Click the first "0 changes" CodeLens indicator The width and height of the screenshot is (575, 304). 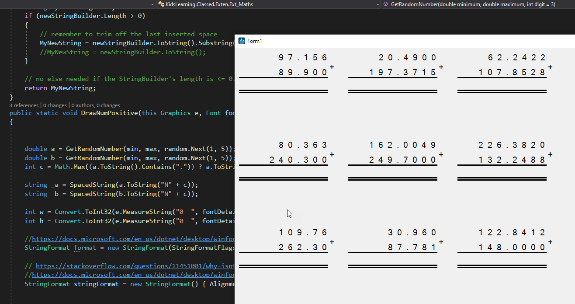[x=55, y=105]
